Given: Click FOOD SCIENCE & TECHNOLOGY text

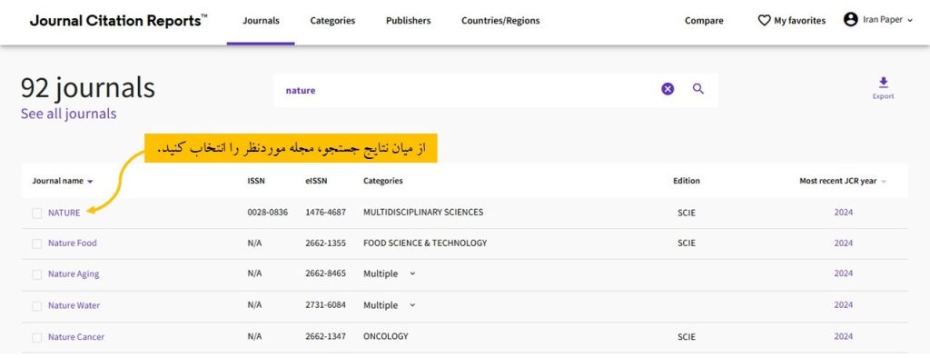Looking at the screenshot, I should pyautogui.click(x=425, y=243).
